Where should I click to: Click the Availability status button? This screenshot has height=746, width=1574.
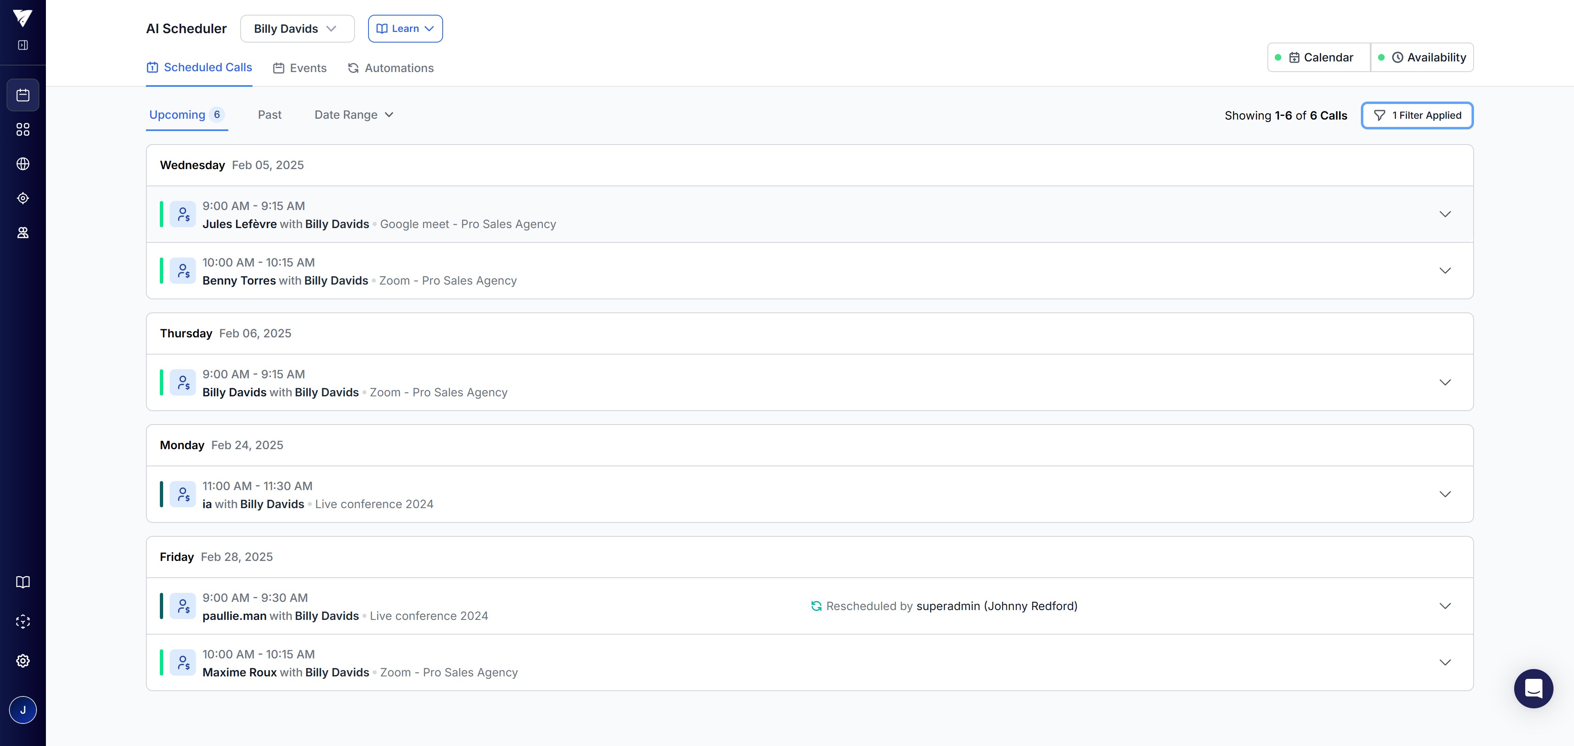coord(1422,57)
